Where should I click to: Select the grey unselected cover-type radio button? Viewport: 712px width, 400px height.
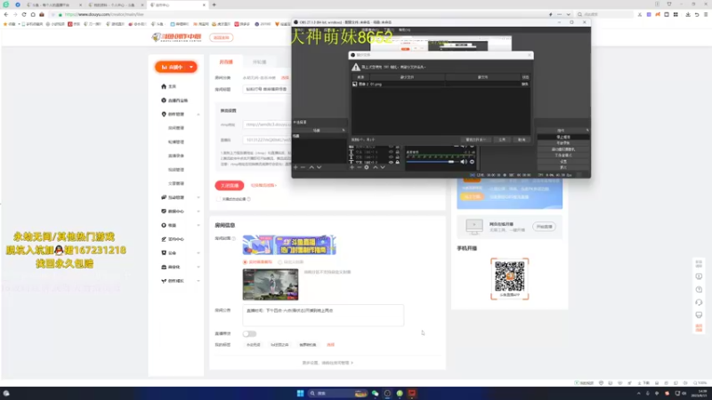point(279,262)
